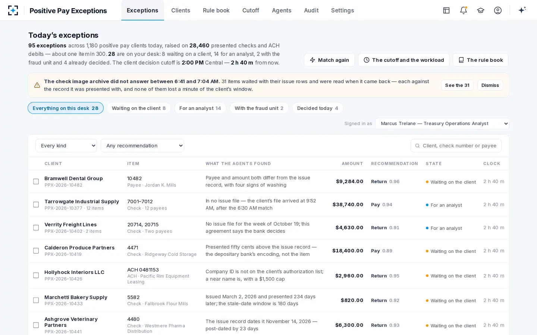Focus the client, check number or payee search
537x335 pixels.
point(456,146)
